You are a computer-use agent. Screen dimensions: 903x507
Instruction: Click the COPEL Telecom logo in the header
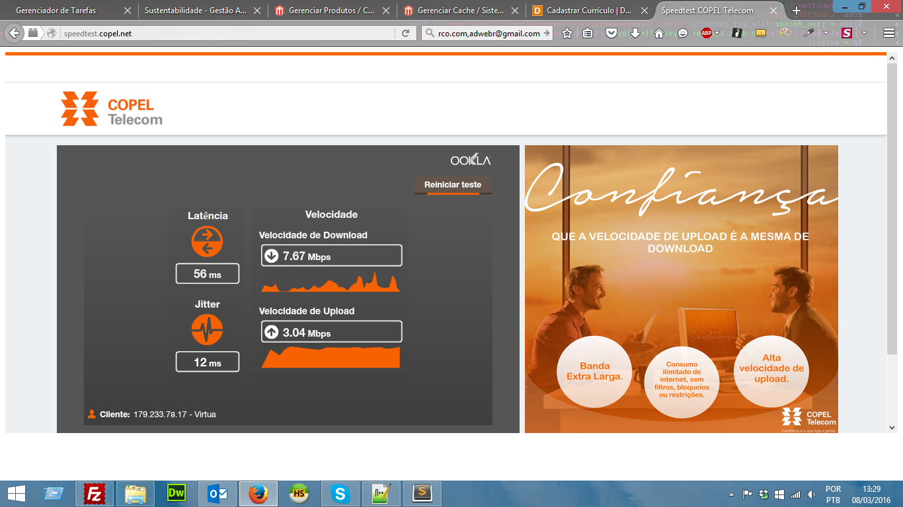tap(112, 109)
